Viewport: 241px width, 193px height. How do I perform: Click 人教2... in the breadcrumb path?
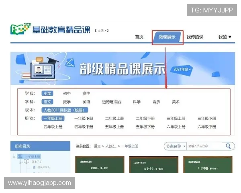coord(111,146)
